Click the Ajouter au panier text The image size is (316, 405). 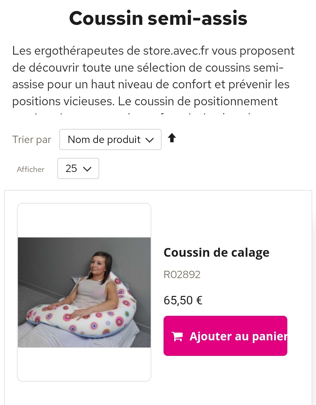point(238,336)
